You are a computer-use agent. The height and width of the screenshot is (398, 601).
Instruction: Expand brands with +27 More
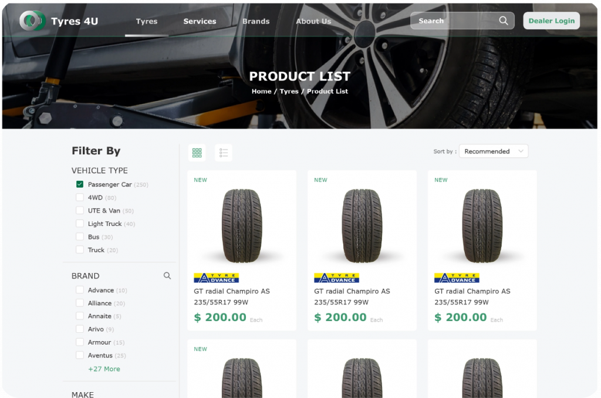104,369
